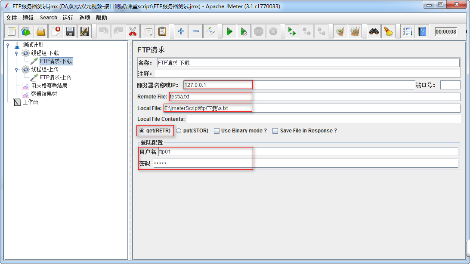This screenshot has width=470, height=264.
Task: Click the Local File Contents field
Action: pos(323,119)
